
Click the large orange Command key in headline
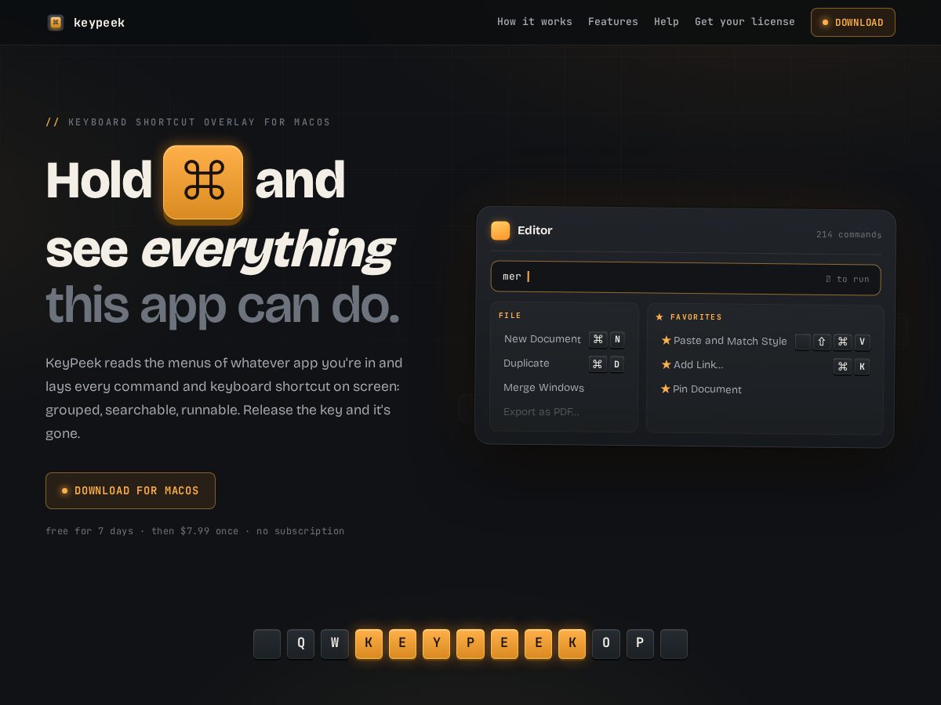coord(203,182)
